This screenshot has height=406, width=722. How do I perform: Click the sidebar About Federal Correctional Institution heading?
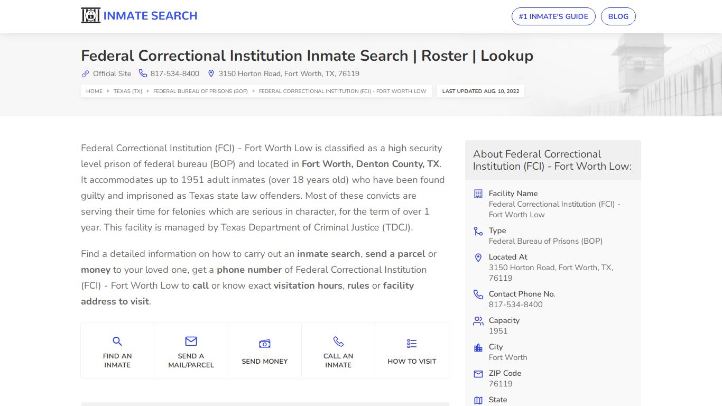point(552,160)
